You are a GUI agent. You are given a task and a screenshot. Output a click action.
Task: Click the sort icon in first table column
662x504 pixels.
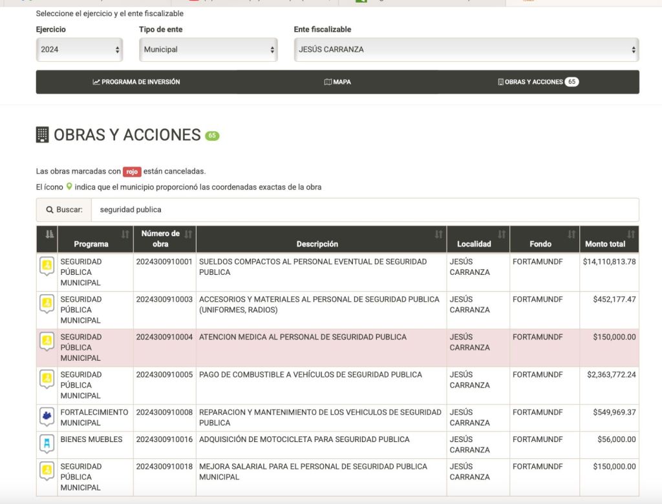[49, 234]
